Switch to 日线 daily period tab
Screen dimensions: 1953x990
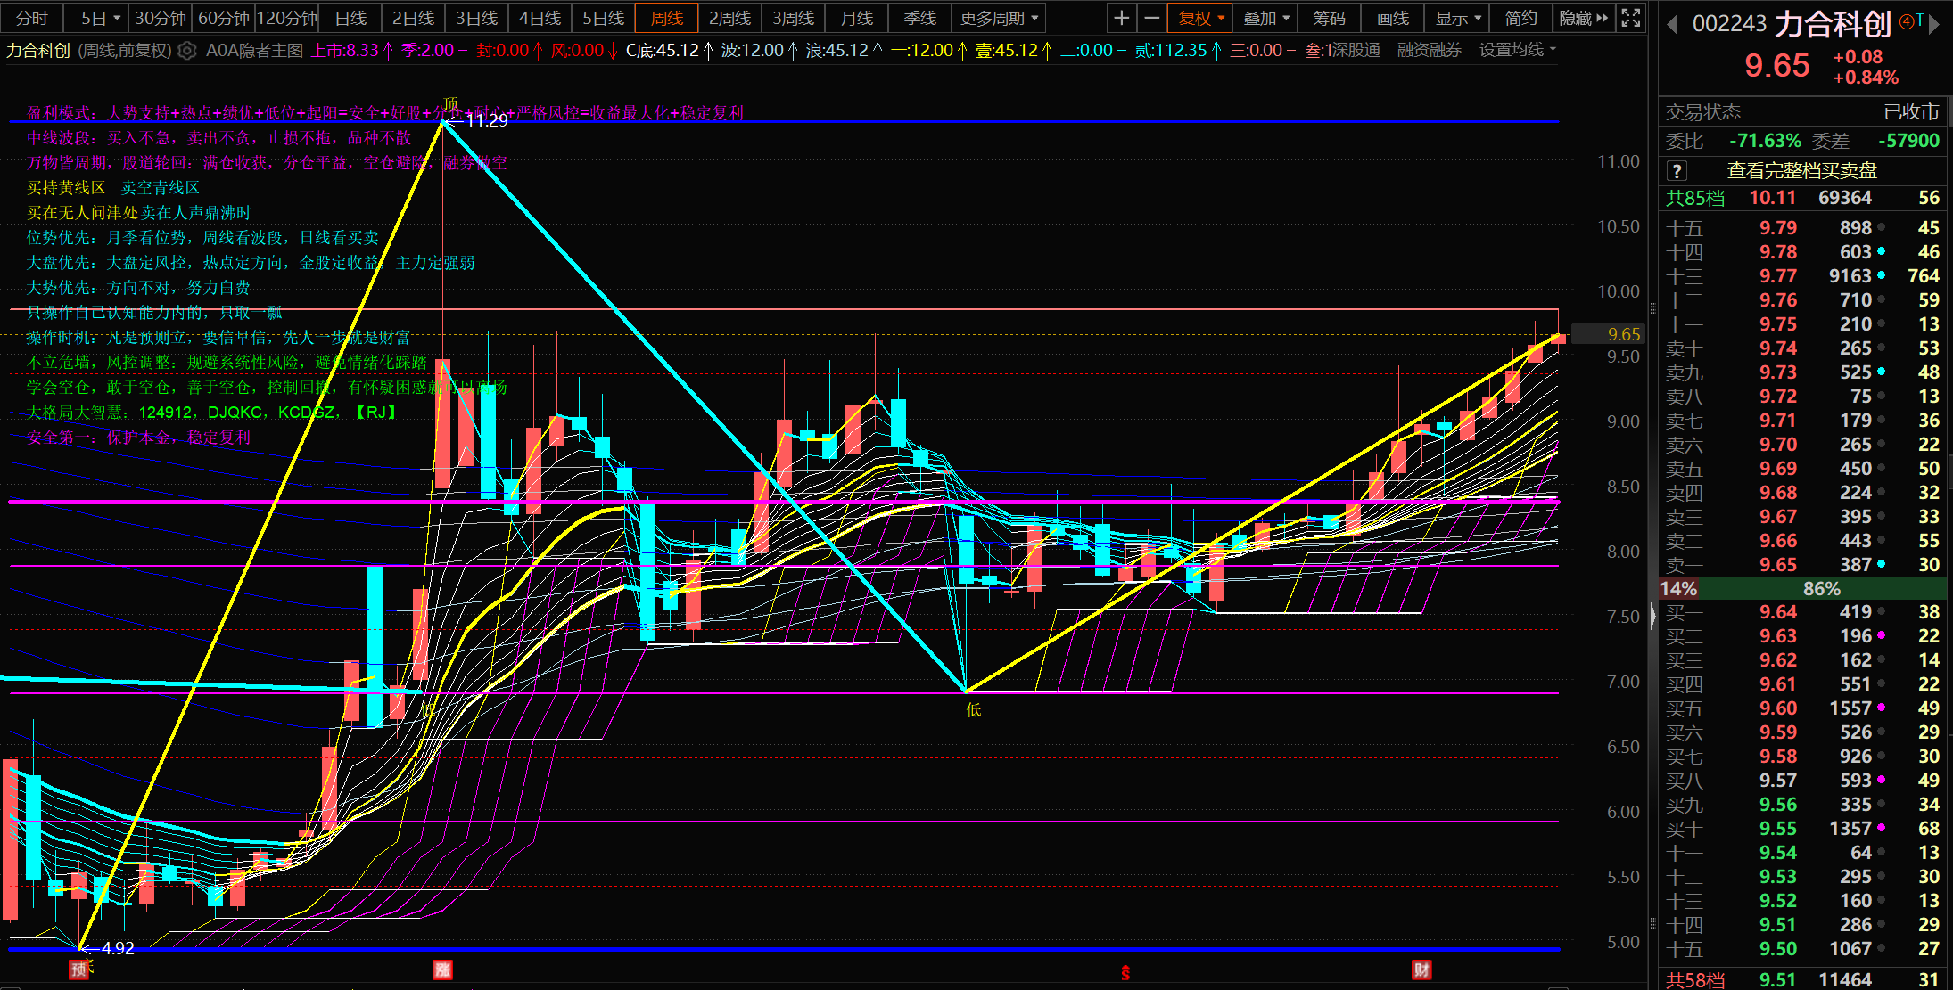[x=350, y=18]
